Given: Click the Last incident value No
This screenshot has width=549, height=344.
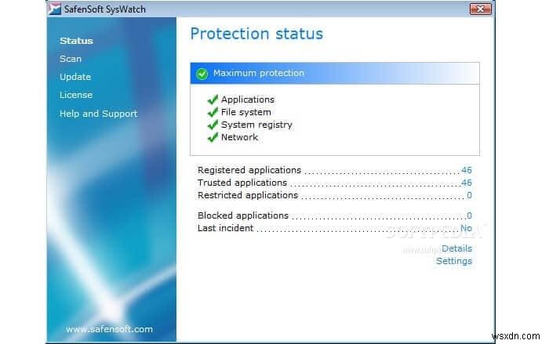Looking at the screenshot, I should (x=466, y=228).
